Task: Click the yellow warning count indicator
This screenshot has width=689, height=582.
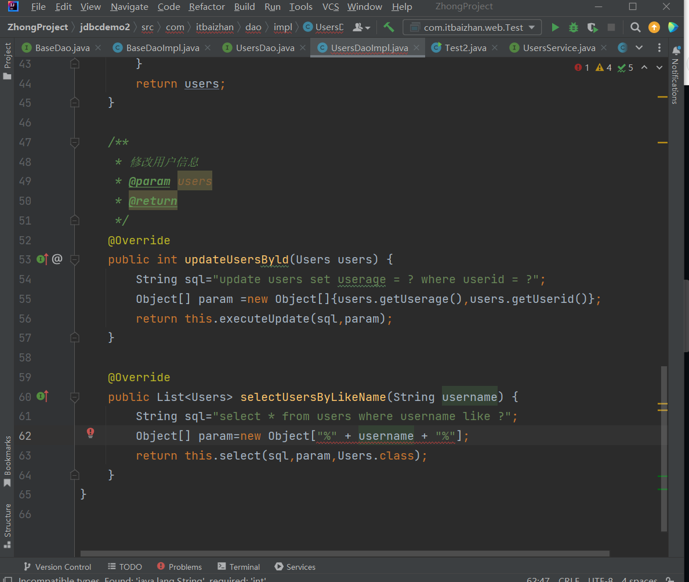Action: click(603, 68)
